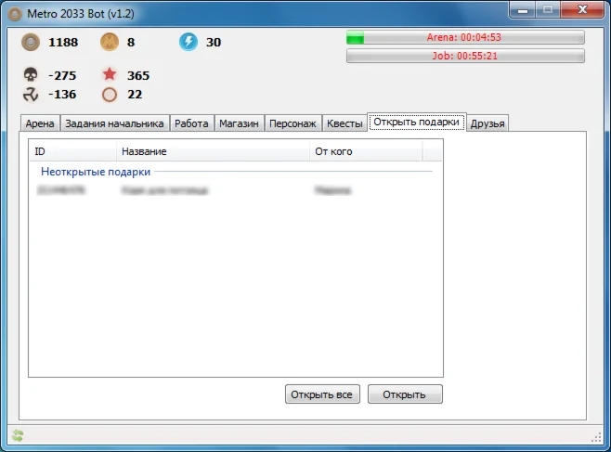Click the bullets value 1188

click(63, 42)
